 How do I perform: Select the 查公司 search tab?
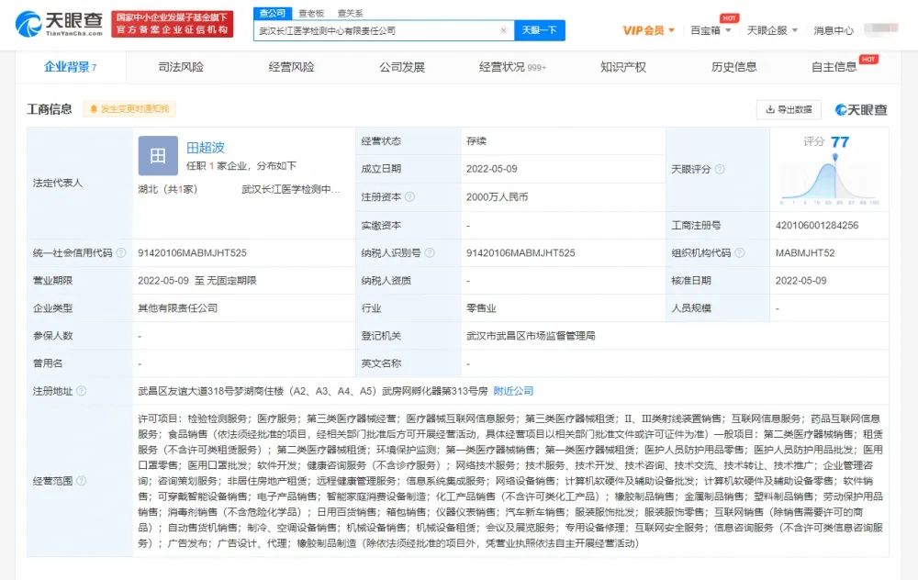[273, 13]
